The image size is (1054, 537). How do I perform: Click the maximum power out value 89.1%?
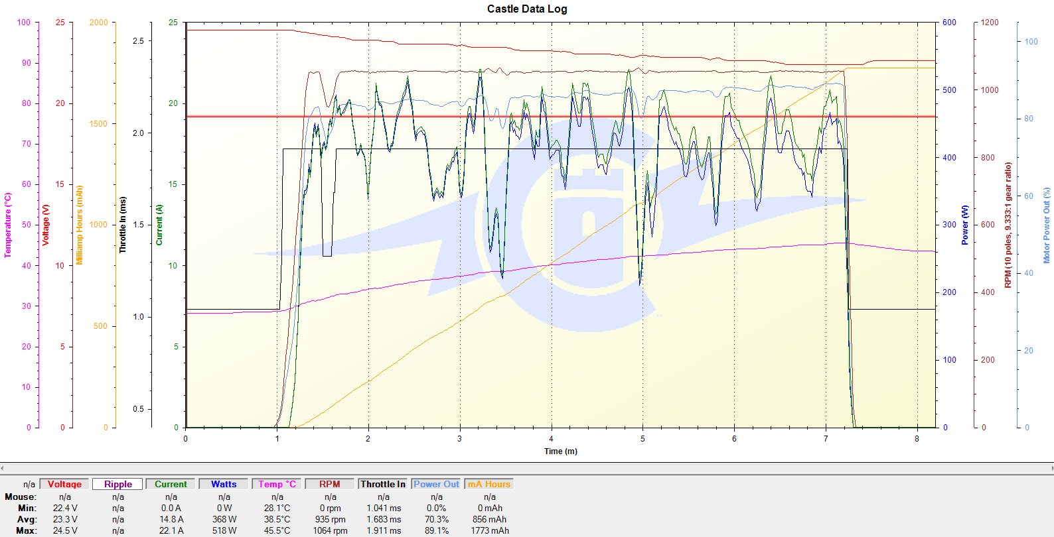pyautogui.click(x=437, y=530)
